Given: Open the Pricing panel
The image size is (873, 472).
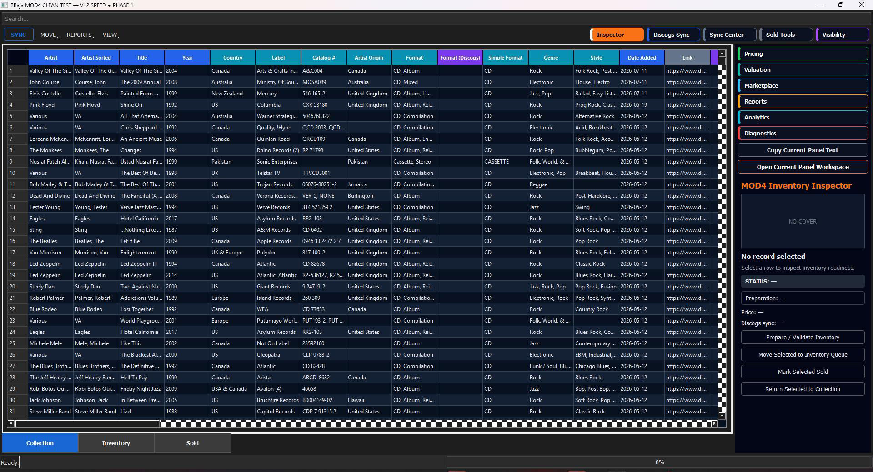Looking at the screenshot, I should click(x=803, y=54).
